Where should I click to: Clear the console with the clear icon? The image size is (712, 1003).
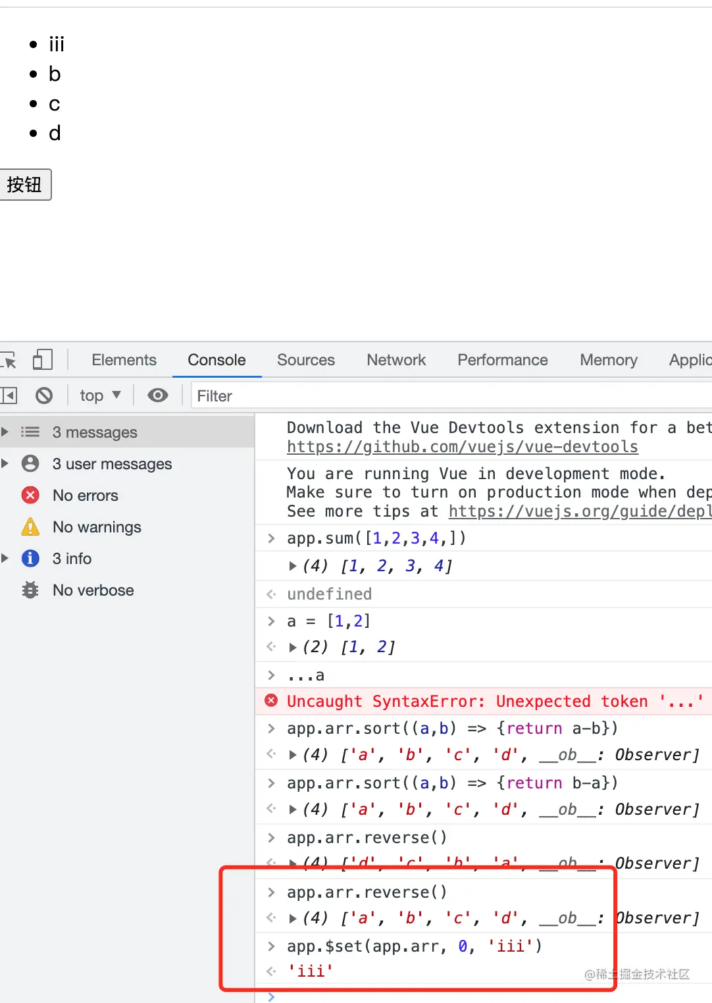[x=44, y=396]
